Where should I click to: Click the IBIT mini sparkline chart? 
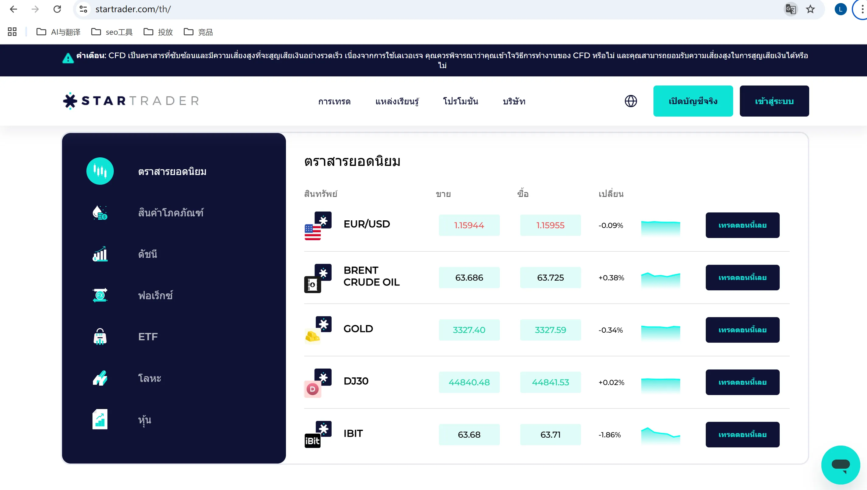[661, 436]
